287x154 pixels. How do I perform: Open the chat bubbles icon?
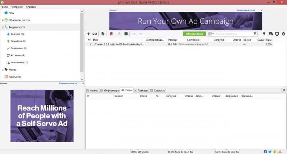pyautogui.click(x=271, y=34)
